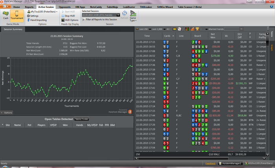This screenshot has width=275, height=168.
Task: Click the playing cards icon in hands toolbar
Action: tap(180, 29)
